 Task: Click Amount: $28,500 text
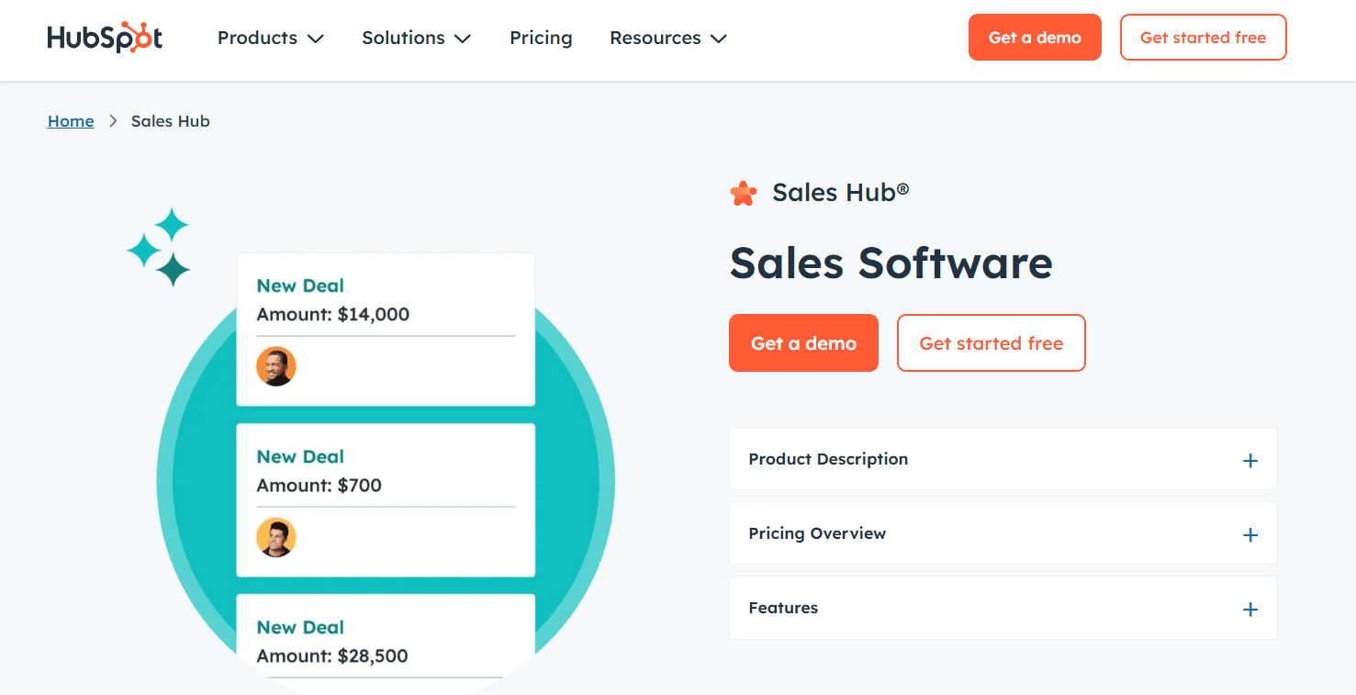coord(332,656)
